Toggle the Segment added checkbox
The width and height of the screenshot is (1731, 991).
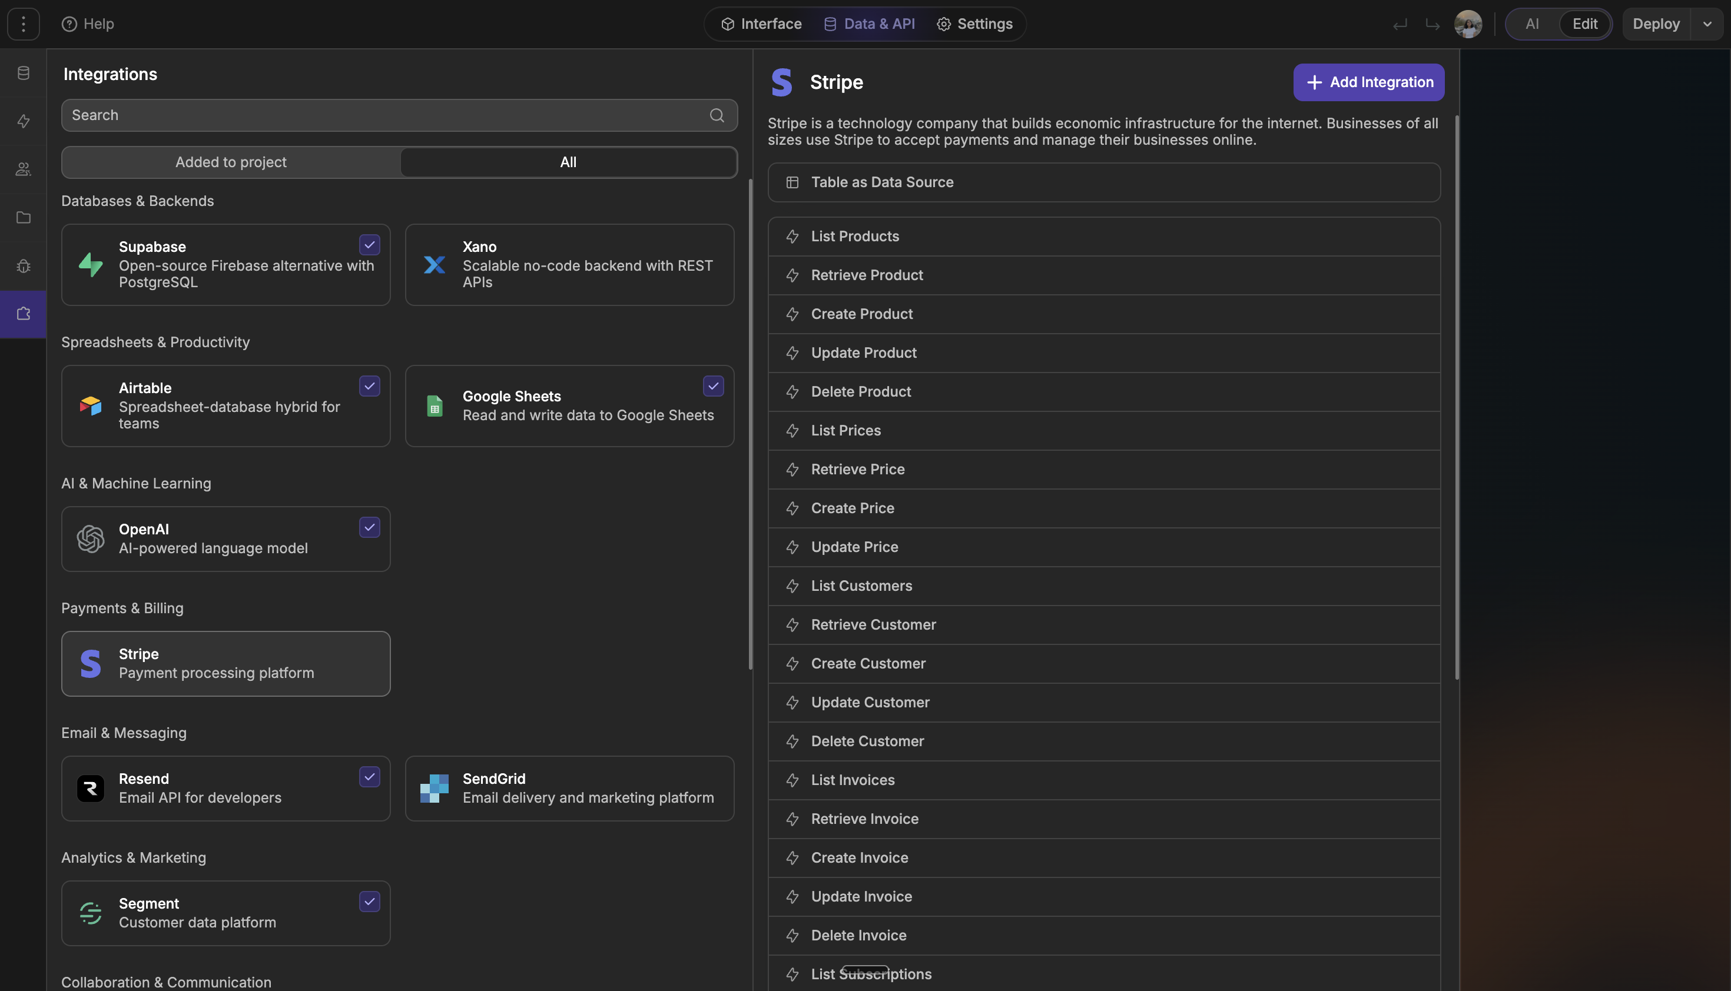point(370,902)
